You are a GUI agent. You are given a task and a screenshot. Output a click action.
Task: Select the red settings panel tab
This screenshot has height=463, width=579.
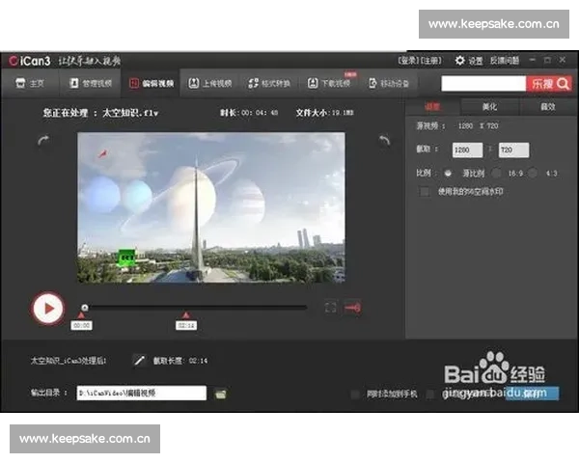[x=432, y=107]
